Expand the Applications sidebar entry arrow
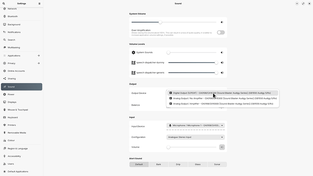The height and width of the screenshot is (176, 313). (39, 56)
